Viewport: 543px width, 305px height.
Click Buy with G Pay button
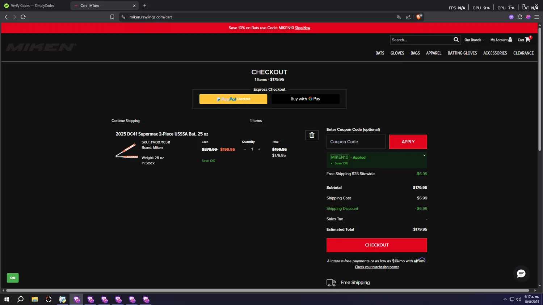click(306, 99)
